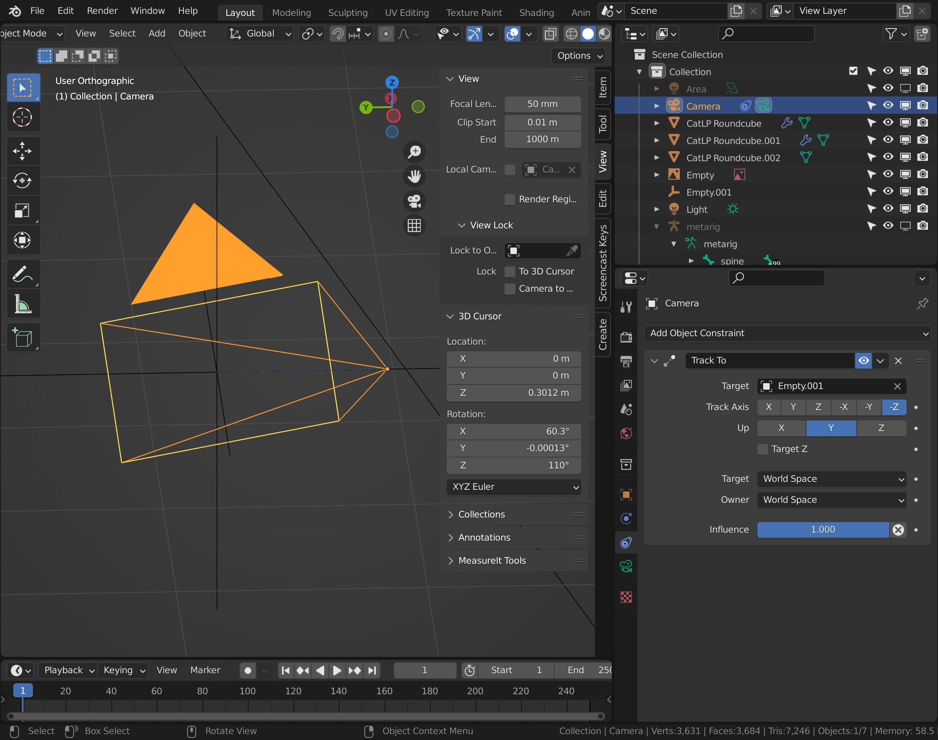
Task: Click the Options button in the viewport header
Action: coord(578,55)
